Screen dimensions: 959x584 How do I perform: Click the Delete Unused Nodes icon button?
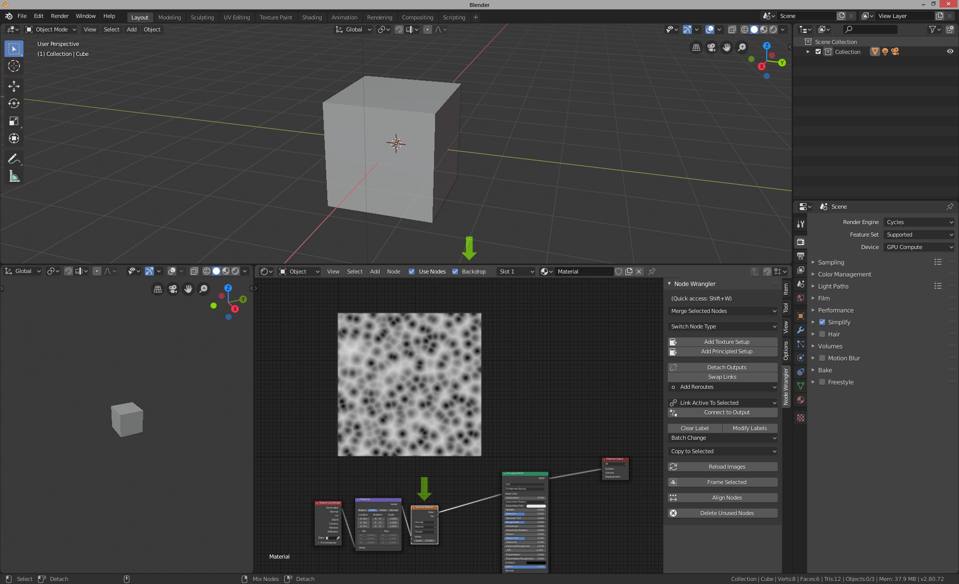click(722, 513)
